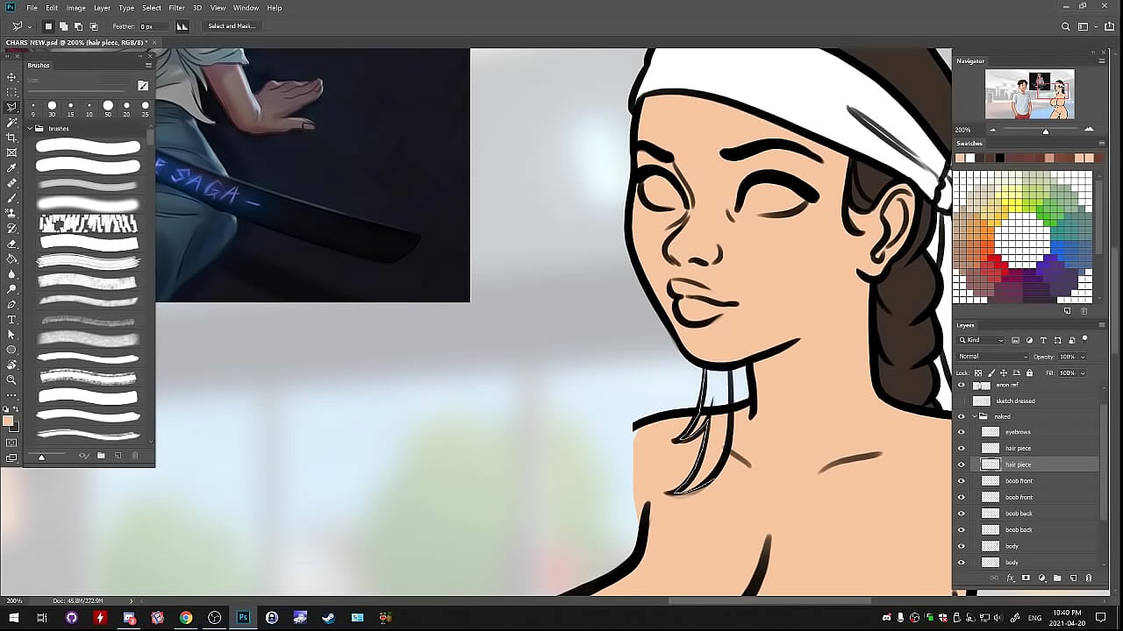Select the Crop tool
The width and height of the screenshot is (1123, 631).
(x=11, y=138)
